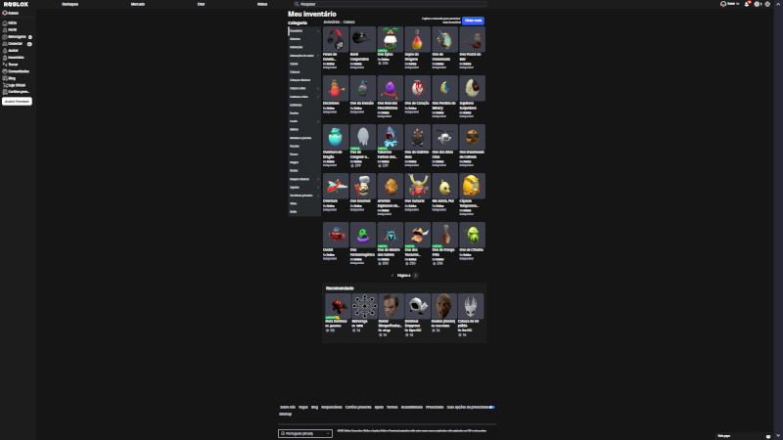
Task: Expand the Acessórios category arrow
Action: click(318, 31)
